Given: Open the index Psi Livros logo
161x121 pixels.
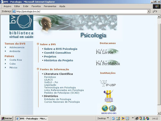Looking at the screenshot, I should (108, 51).
